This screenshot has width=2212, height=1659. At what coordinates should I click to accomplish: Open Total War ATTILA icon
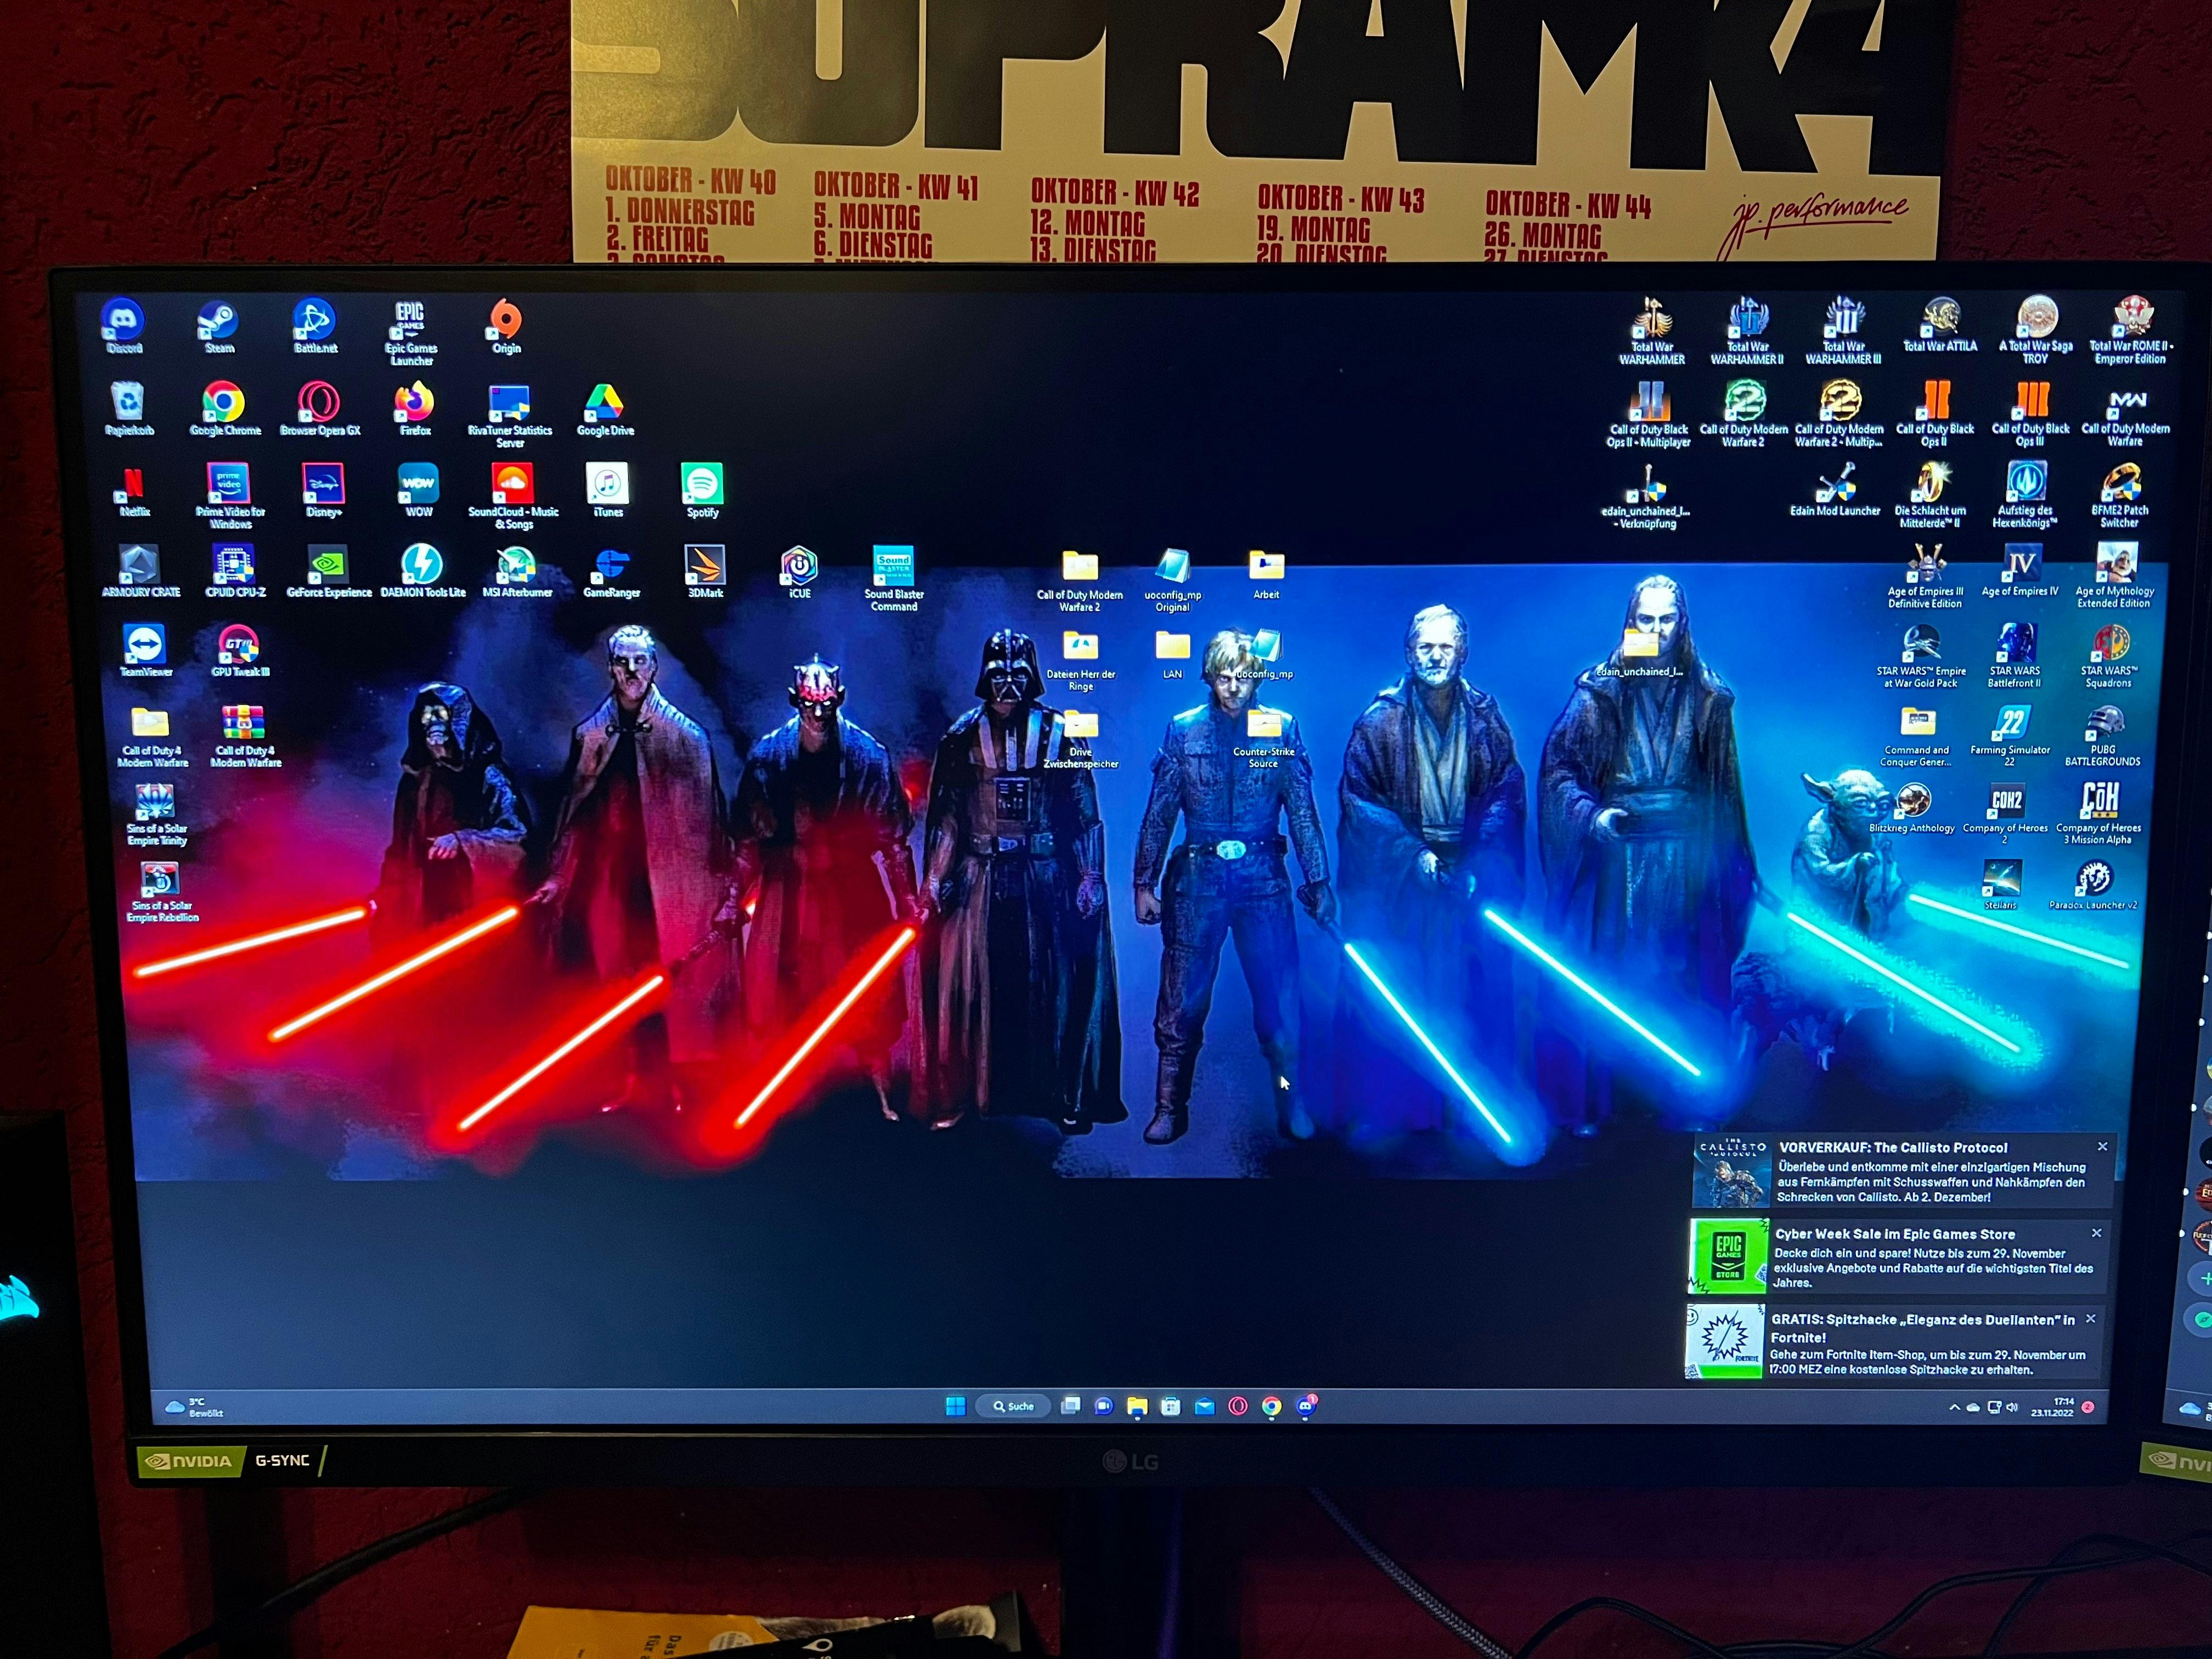1940,325
